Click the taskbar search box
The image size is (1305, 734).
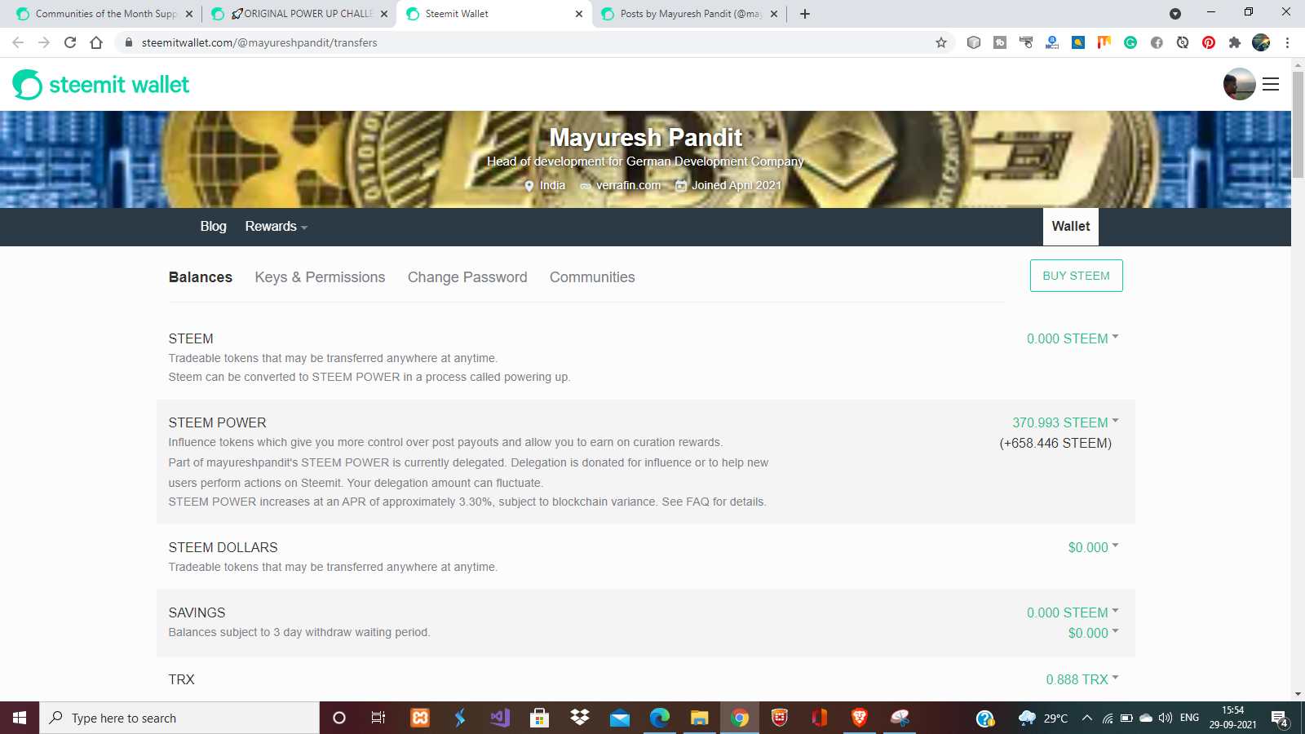coord(179,718)
